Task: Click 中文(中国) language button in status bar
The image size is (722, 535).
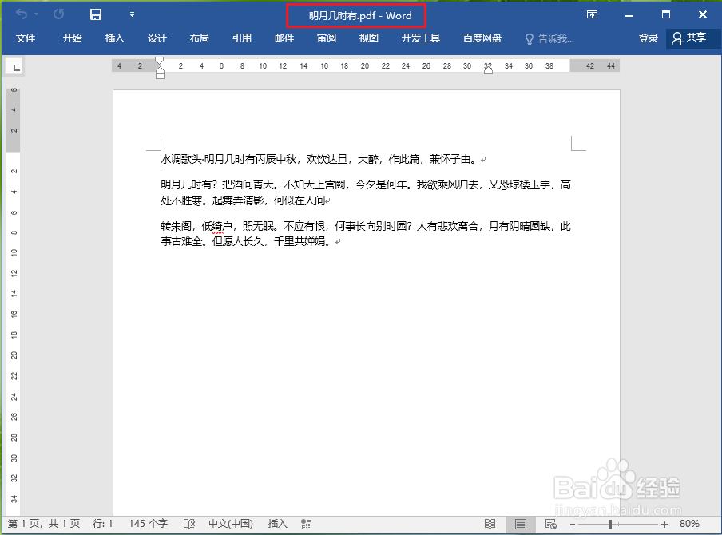Action: [x=231, y=524]
